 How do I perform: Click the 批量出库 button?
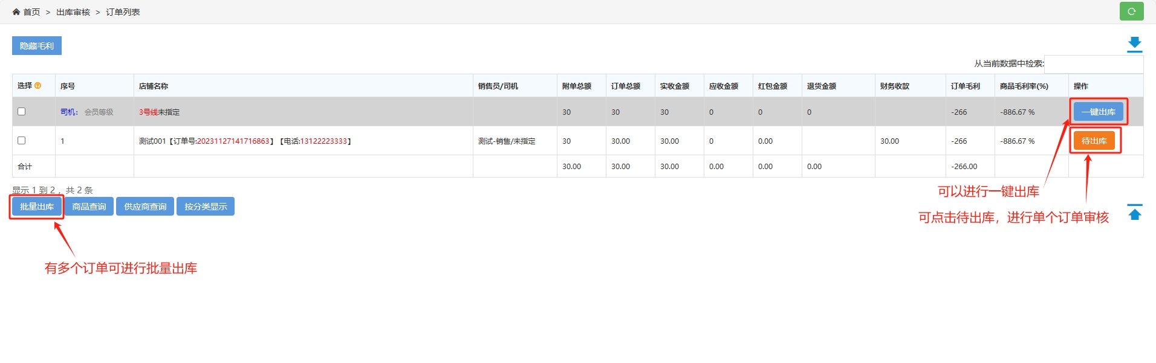(x=37, y=207)
